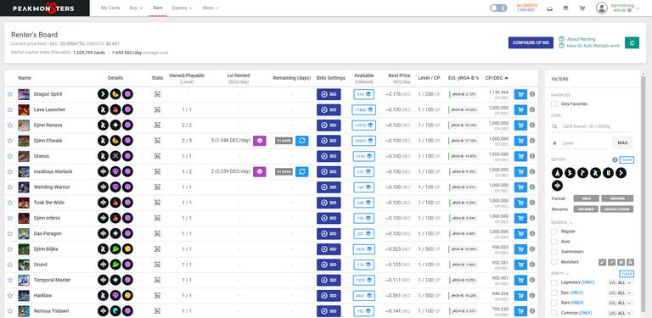Sort by CP/DEC column header
The height and width of the screenshot is (318, 652).
click(497, 78)
